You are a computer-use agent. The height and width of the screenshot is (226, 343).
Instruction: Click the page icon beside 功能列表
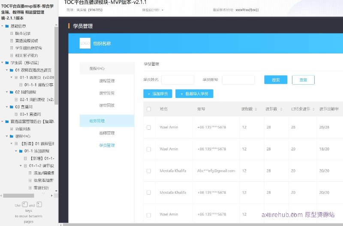(x=12, y=129)
